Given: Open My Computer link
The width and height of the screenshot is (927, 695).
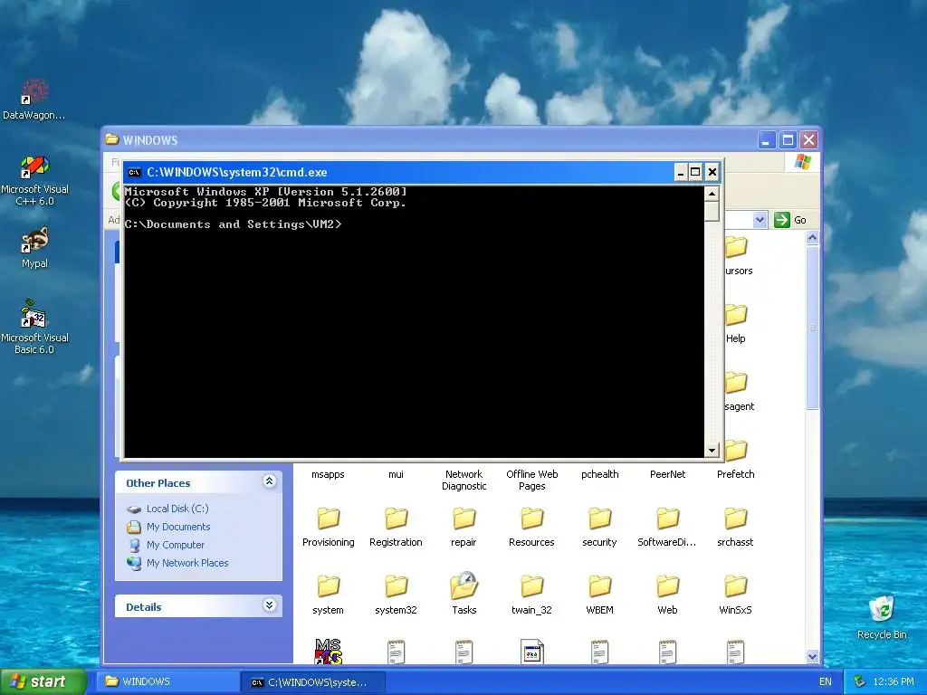Looking at the screenshot, I should tap(176, 545).
